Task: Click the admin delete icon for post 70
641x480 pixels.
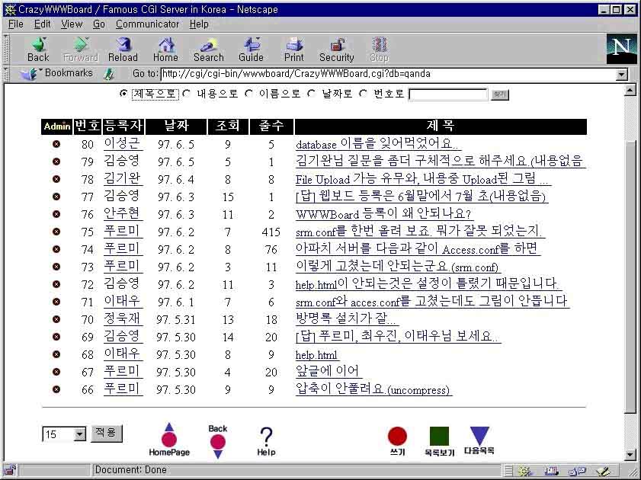Action: click(x=56, y=319)
